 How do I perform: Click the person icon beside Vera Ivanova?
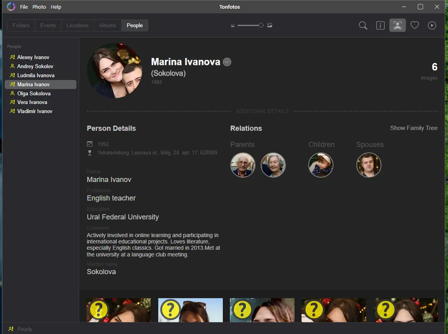point(12,102)
